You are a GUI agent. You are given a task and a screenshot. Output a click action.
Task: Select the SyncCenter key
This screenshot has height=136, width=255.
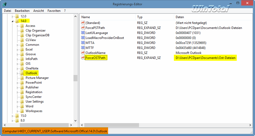(x=34, y=97)
